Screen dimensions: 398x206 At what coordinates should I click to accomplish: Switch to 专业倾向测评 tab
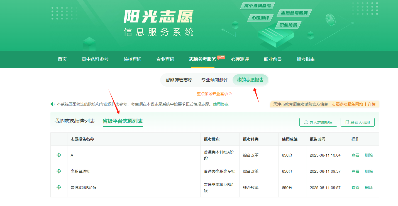coord(214,80)
